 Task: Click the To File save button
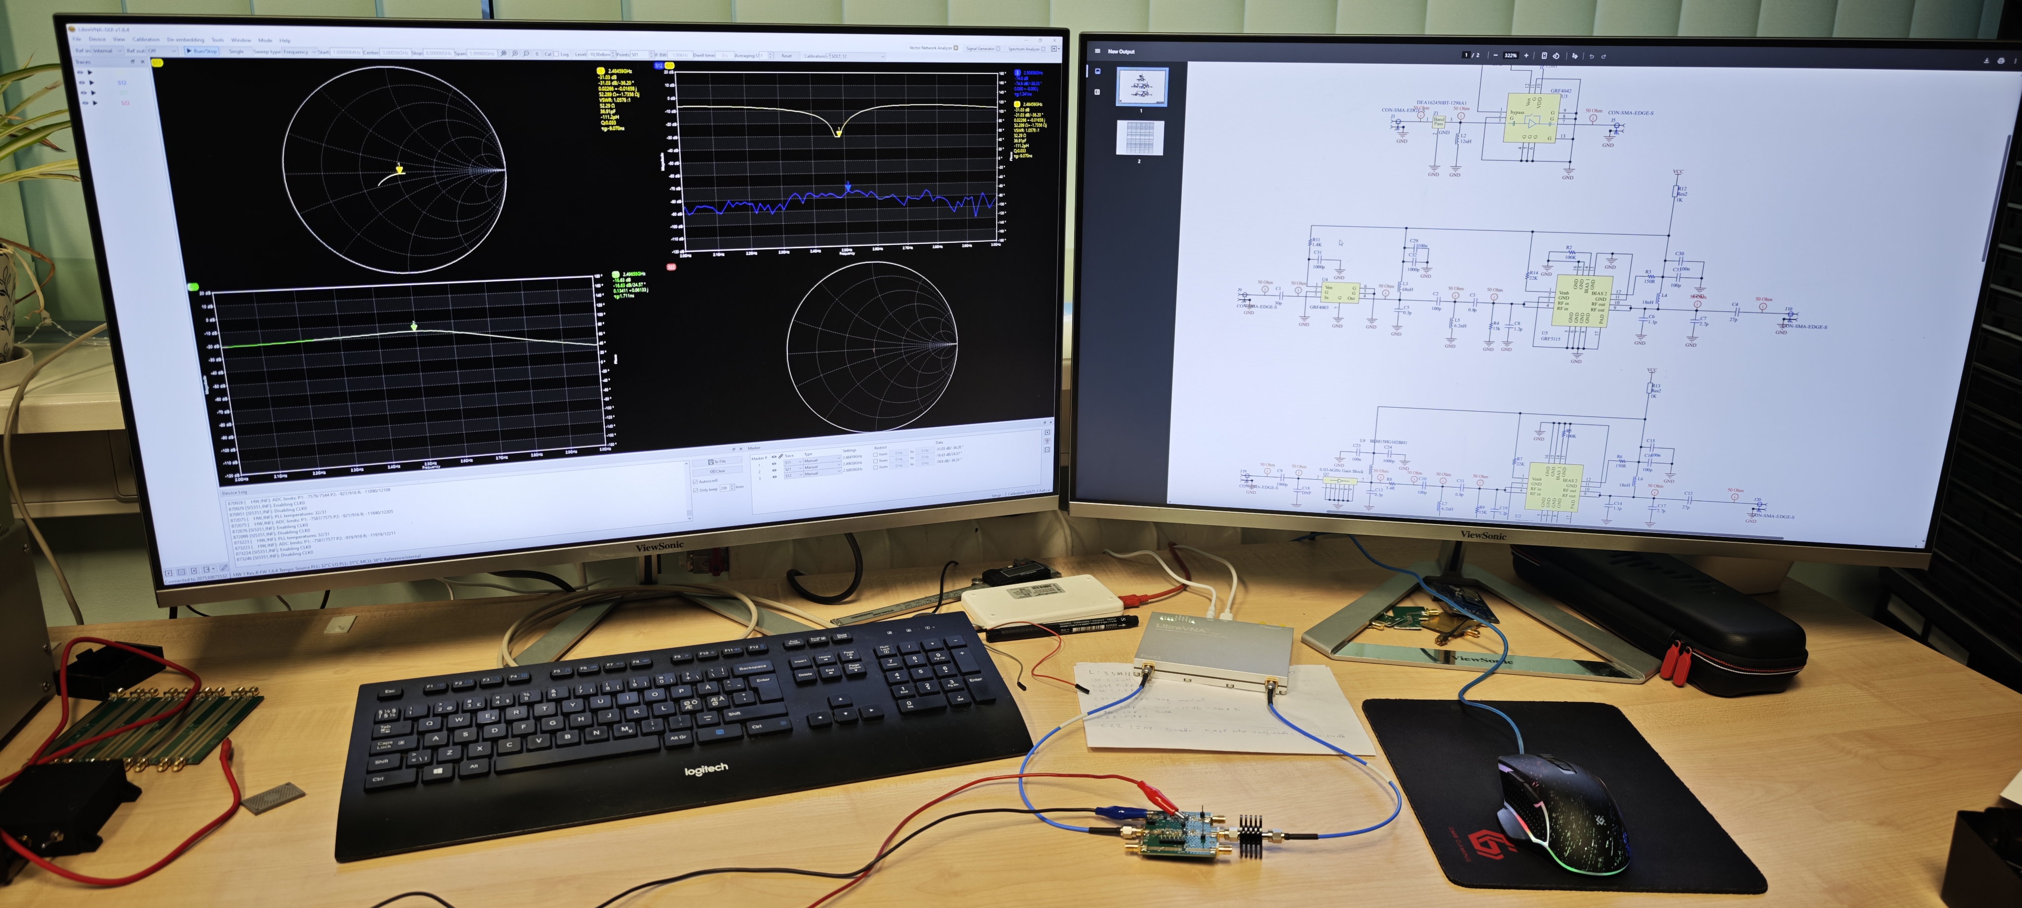(717, 462)
